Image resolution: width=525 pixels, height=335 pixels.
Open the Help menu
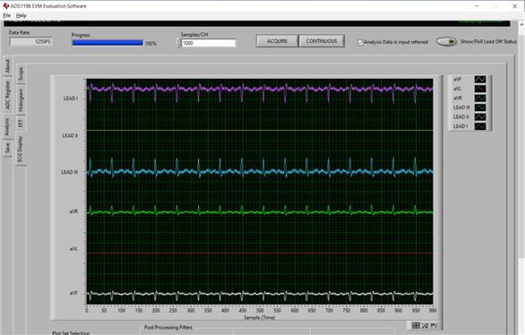point(22,15)
